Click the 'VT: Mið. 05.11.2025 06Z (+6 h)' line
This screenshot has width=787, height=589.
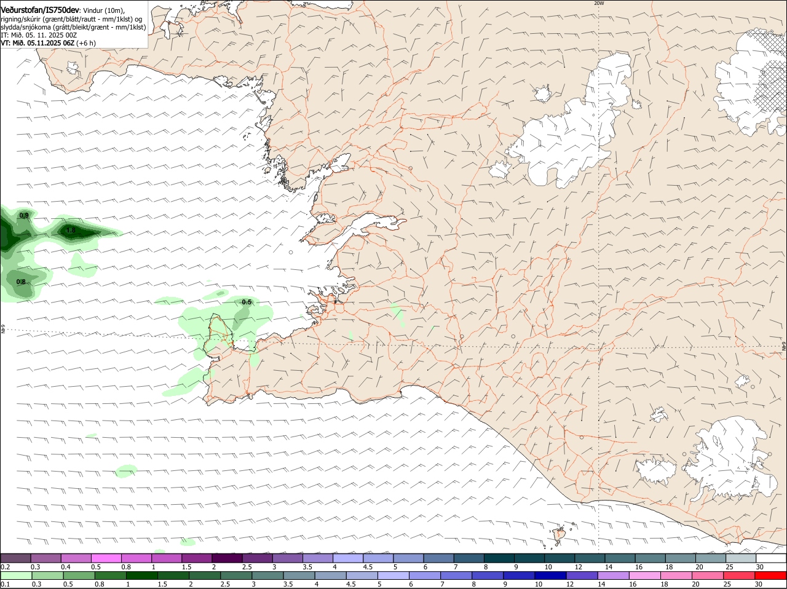[x=48, y=43]
